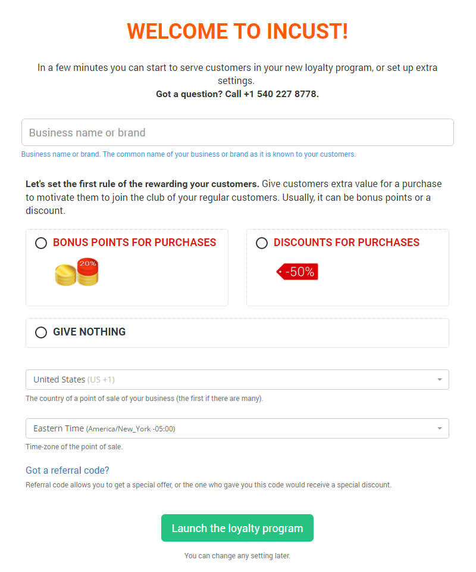Screen dimensions: 476x572
Task: Click the blue business name hint text
Action: click(188, 154)
